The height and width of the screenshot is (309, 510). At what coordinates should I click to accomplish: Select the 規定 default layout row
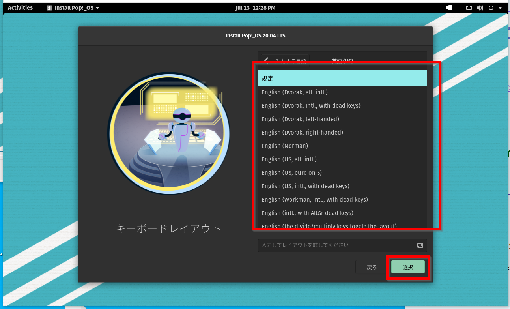point(342,78)
